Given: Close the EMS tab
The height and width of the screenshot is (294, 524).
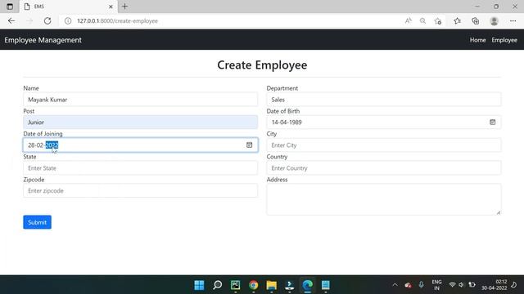Looking at the screenshot, I should [x=111, y=7].
